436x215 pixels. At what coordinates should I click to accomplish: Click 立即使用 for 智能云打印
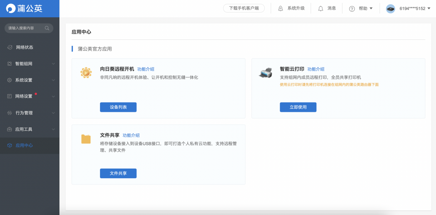point(298,107)
